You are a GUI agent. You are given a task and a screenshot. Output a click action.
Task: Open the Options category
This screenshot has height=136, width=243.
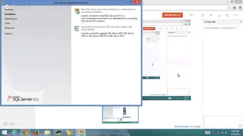(8, 34)
